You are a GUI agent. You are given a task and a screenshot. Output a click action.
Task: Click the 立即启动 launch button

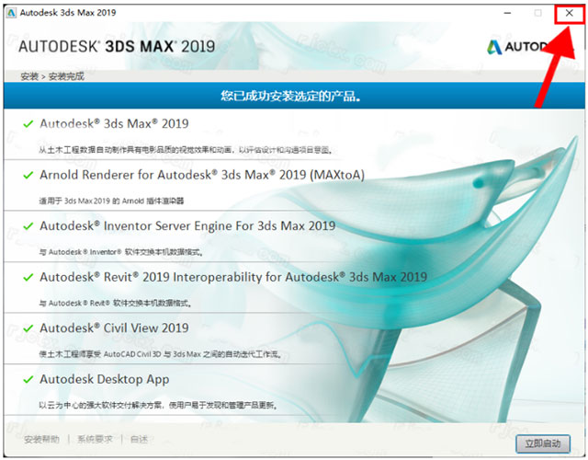543,443
